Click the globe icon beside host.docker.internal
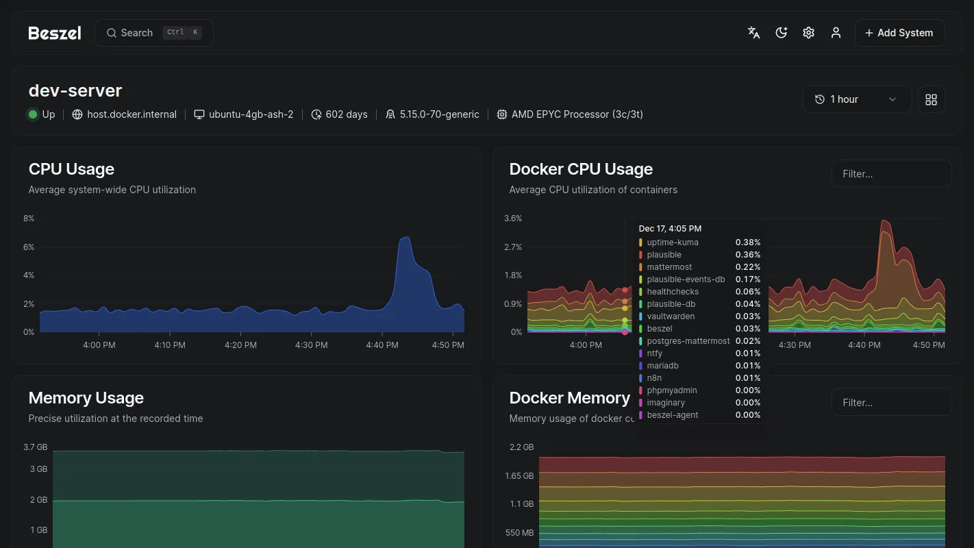 [77, 114]
